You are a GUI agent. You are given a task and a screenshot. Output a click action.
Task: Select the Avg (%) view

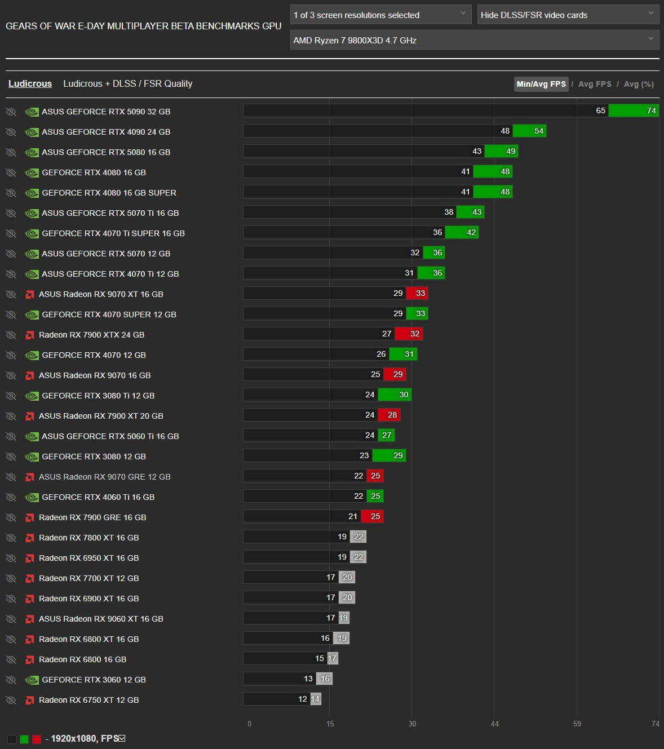tap(639, 84)
